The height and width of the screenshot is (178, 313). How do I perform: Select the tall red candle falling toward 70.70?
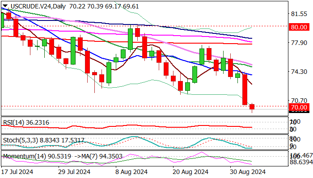tap(245, 89)
